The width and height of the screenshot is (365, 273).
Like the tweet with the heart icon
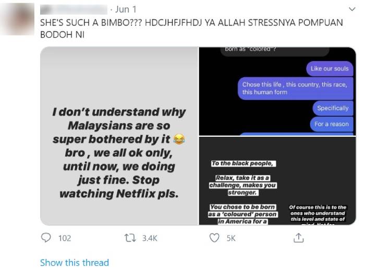click(x=214, y=238)
